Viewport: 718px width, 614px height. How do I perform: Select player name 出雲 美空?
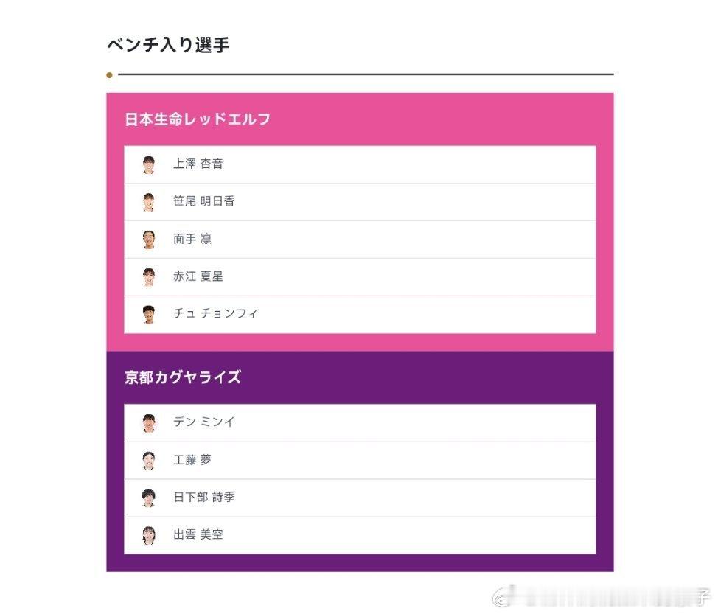[x=198, y=534]
